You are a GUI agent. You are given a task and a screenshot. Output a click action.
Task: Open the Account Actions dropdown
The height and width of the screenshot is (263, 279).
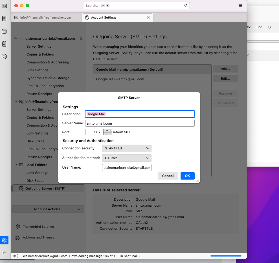[x=48, y=209]
